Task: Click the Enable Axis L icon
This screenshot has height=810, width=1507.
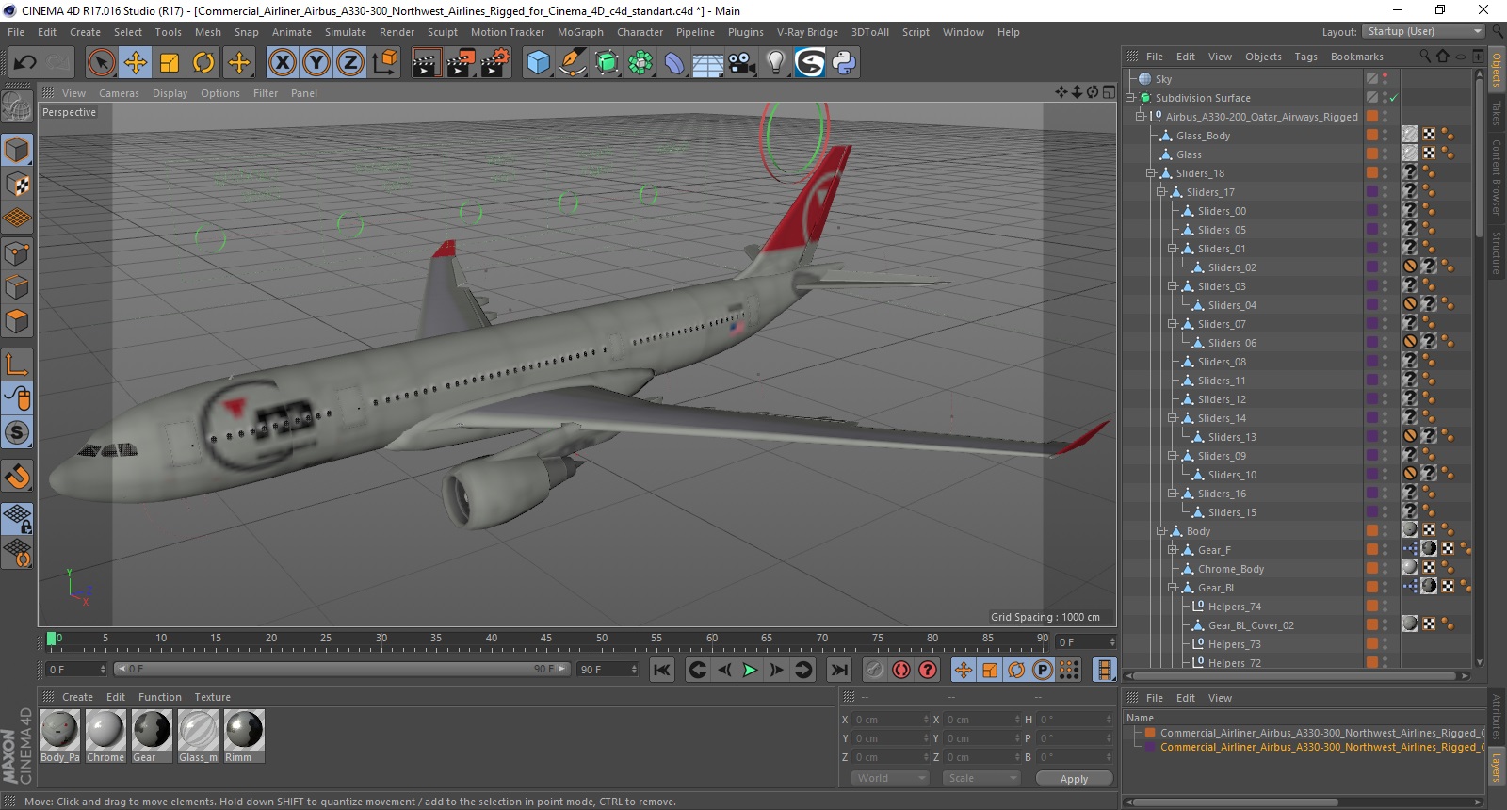Action: click(17, 364)
